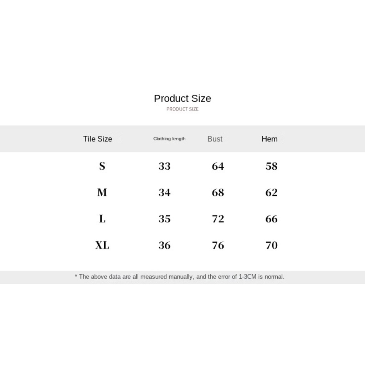Select the "Tile Size" column header
Image resolution: width=365 pixels, height=365 pixels.
click(97, 139)
